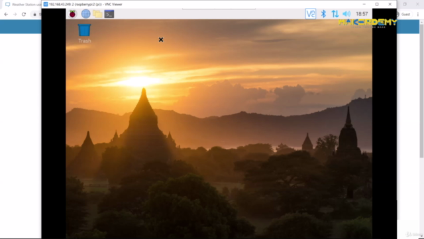424x239 pixels.
Task: Minimize the VNC Viewer window
Action: coord(364,5)
